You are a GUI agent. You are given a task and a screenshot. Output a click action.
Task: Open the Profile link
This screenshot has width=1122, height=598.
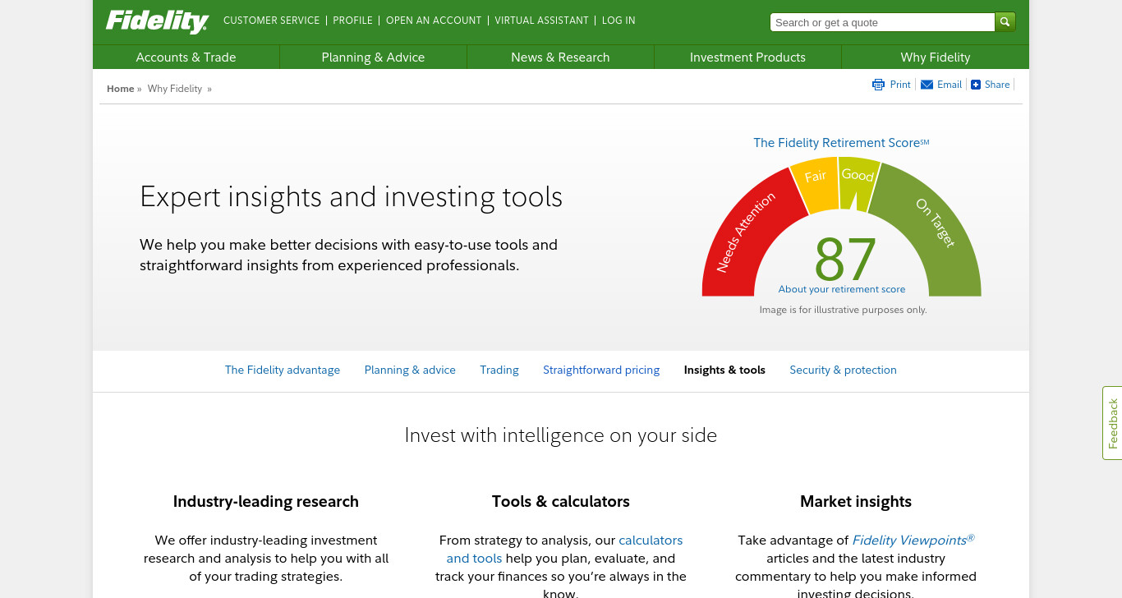tap(352, 21)
